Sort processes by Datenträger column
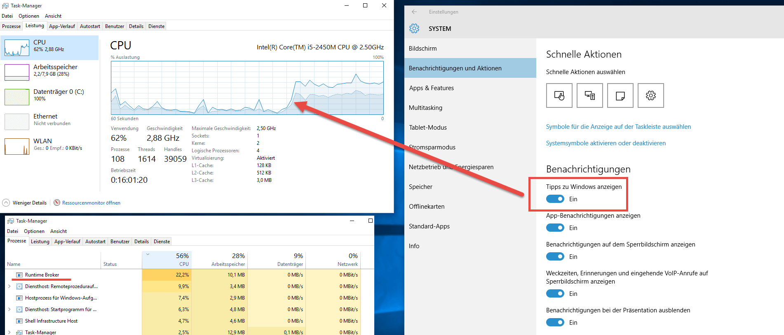784x335 pixels. (277, 260)
